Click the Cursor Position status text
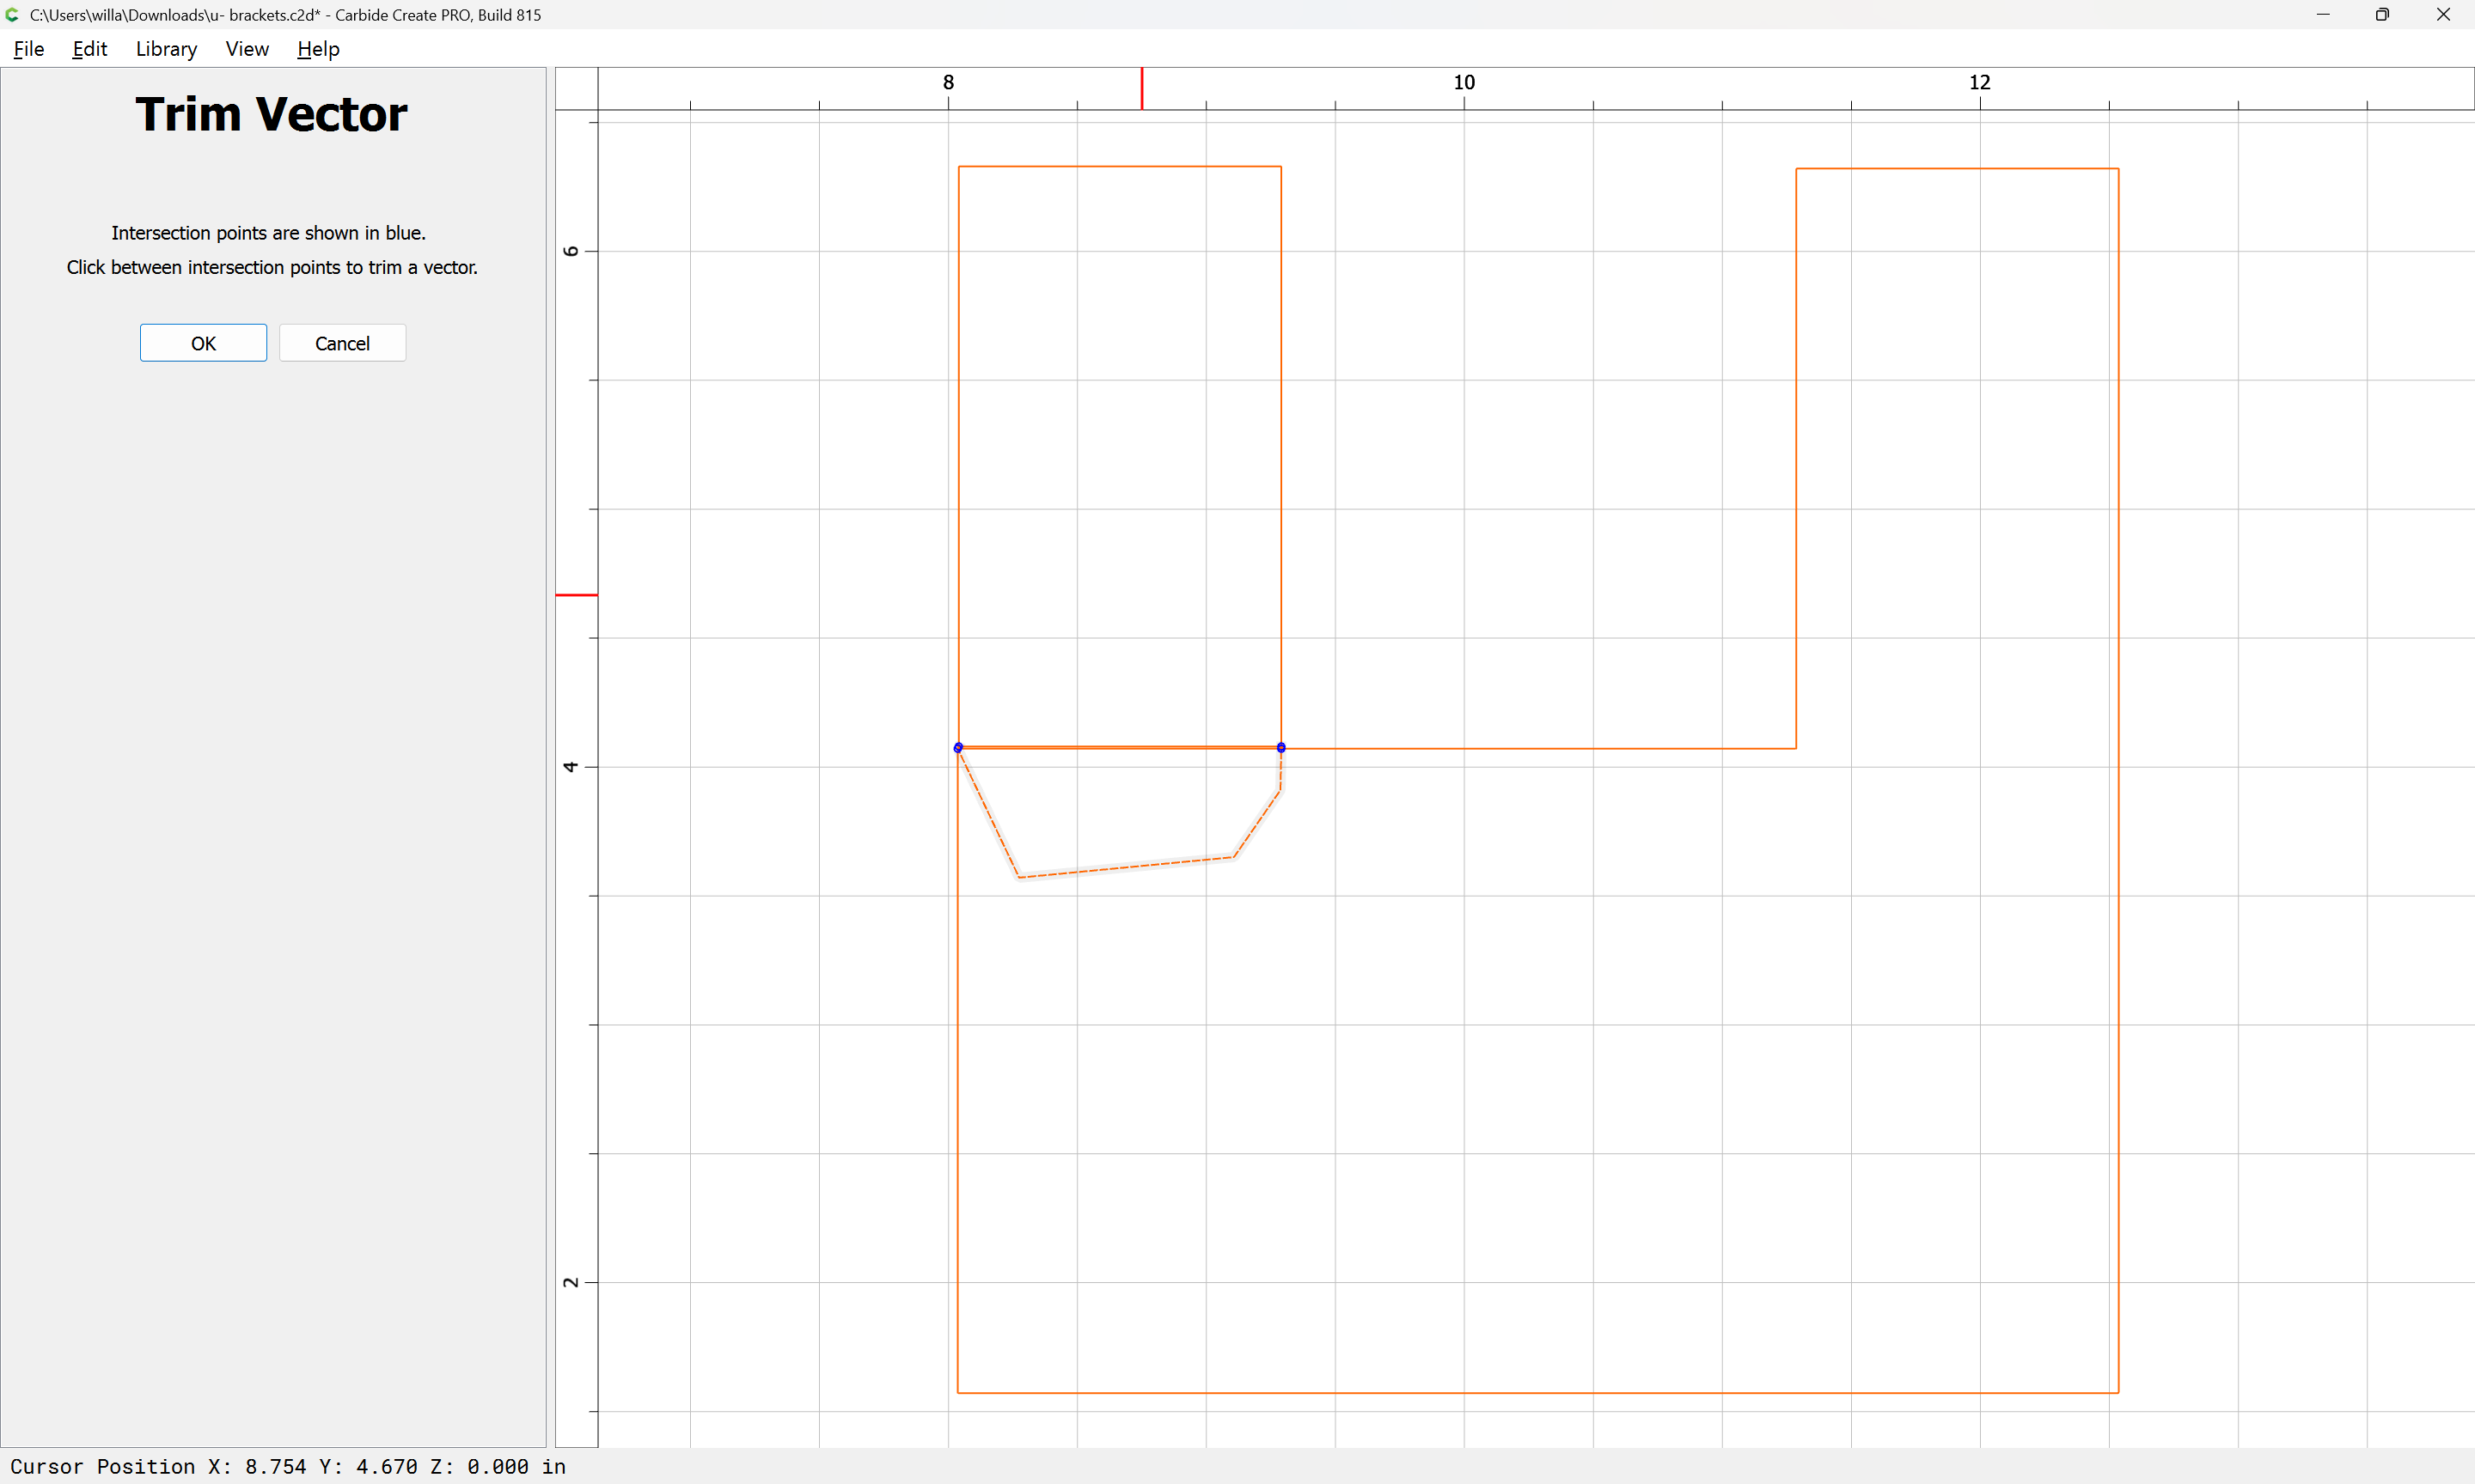Screen dimensions: 2475x1484 288,1466
